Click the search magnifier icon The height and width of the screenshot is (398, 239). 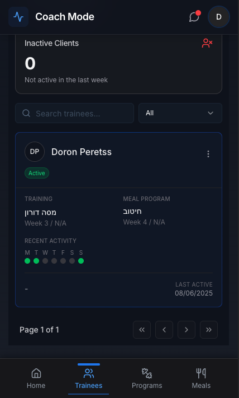(x=26, y=113)
